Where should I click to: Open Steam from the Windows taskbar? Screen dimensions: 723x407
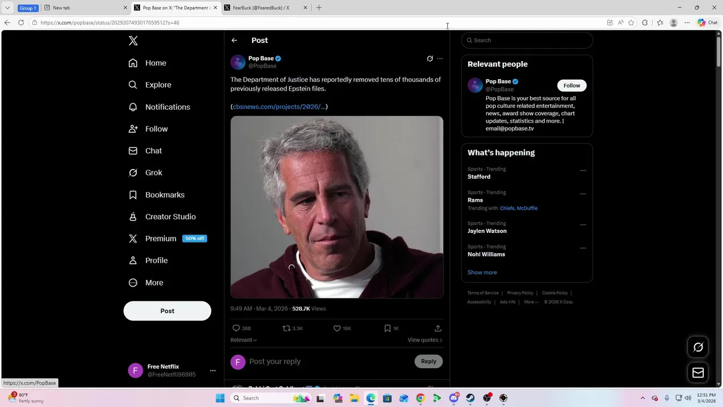point(470,398)
